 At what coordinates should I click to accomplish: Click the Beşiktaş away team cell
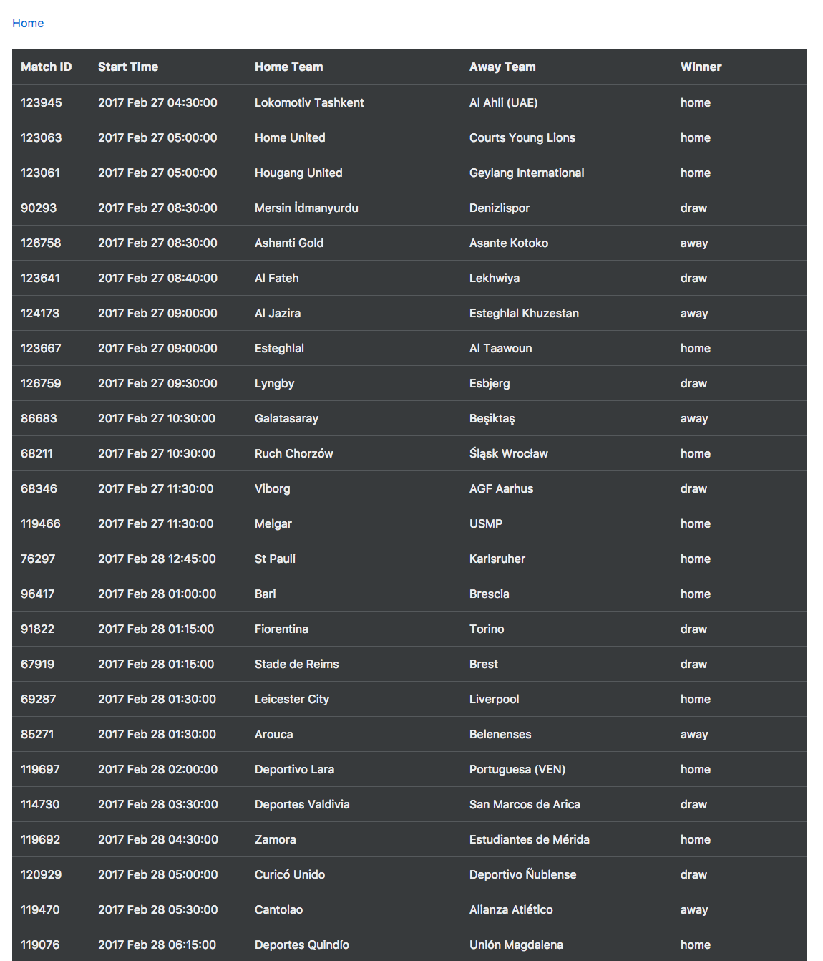tap(492, 418)
